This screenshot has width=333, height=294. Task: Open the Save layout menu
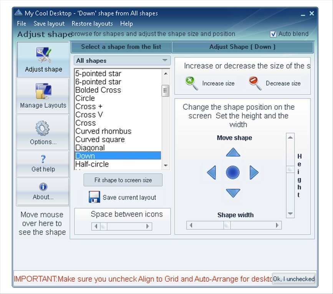[x=49, y=23]
